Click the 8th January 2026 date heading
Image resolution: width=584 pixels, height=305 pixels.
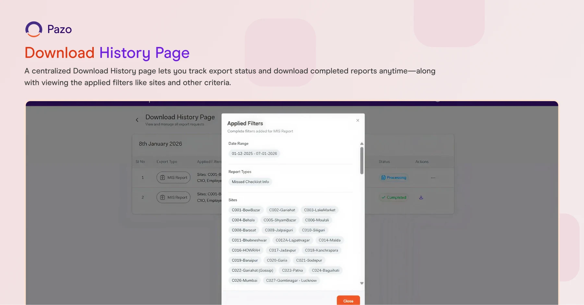coord(160,144)
